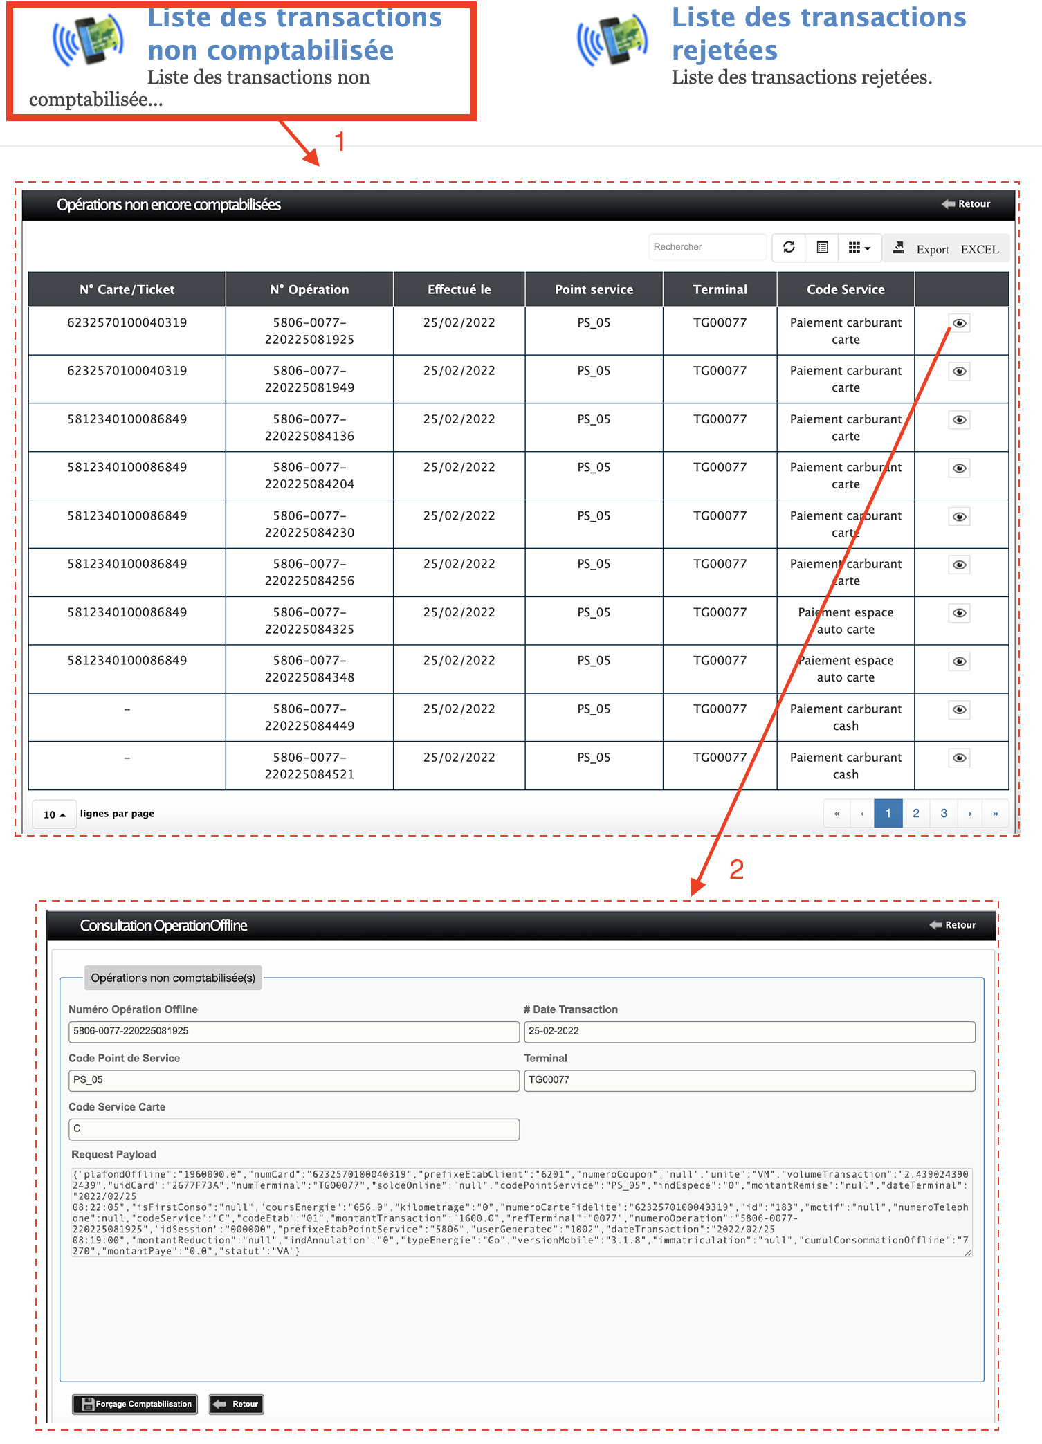Click phone icon for non comptabilisée transactions
This screenshot has width=1042, height=1444.
point(89,40)
